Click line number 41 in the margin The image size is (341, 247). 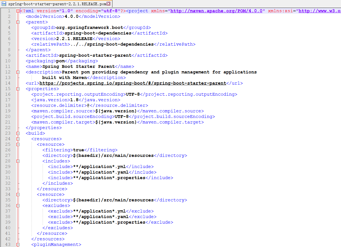pos(8,233)
